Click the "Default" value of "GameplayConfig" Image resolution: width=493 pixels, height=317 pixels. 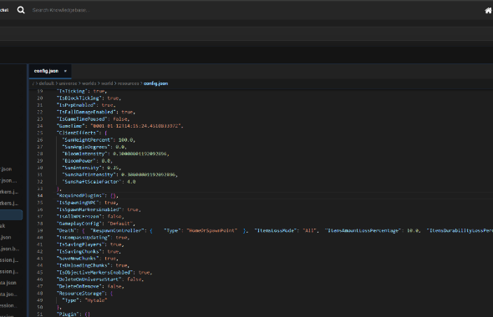click(x=120, y=224)
